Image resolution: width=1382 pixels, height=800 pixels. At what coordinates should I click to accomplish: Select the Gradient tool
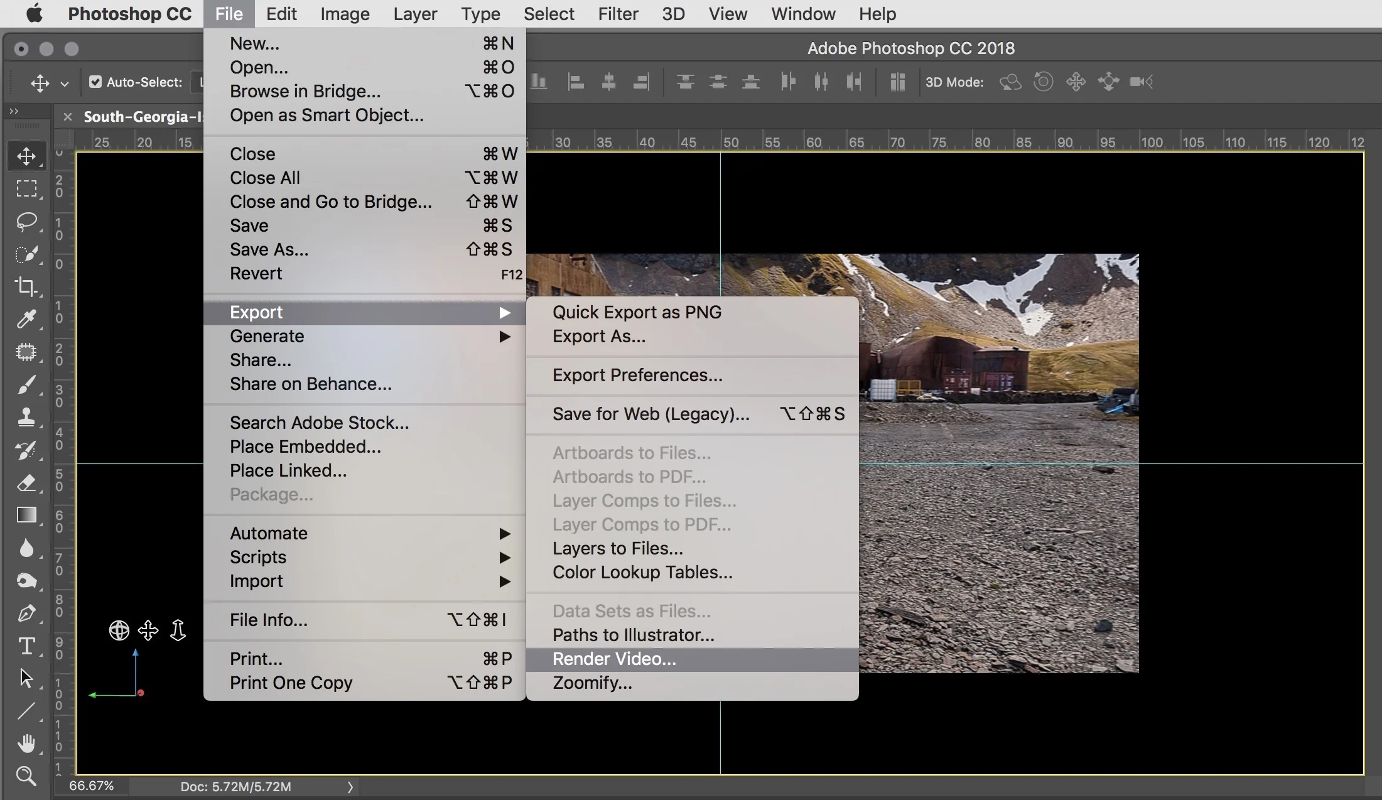tap(26, 516)
